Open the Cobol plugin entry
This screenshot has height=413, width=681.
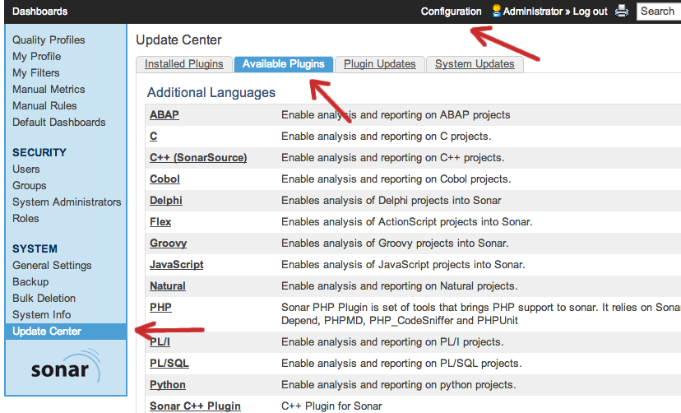click(164, 179)
